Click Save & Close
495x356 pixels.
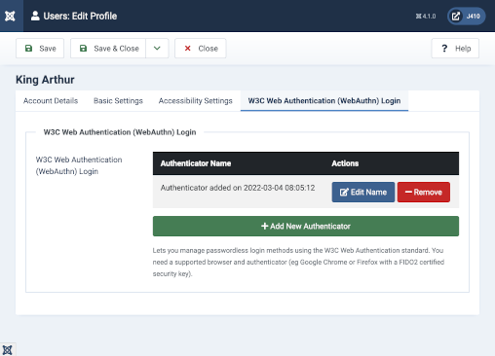point(108,49)
